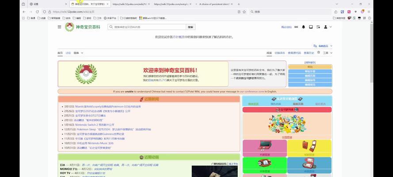Click the 搜索 search button

tap(191, 27)
